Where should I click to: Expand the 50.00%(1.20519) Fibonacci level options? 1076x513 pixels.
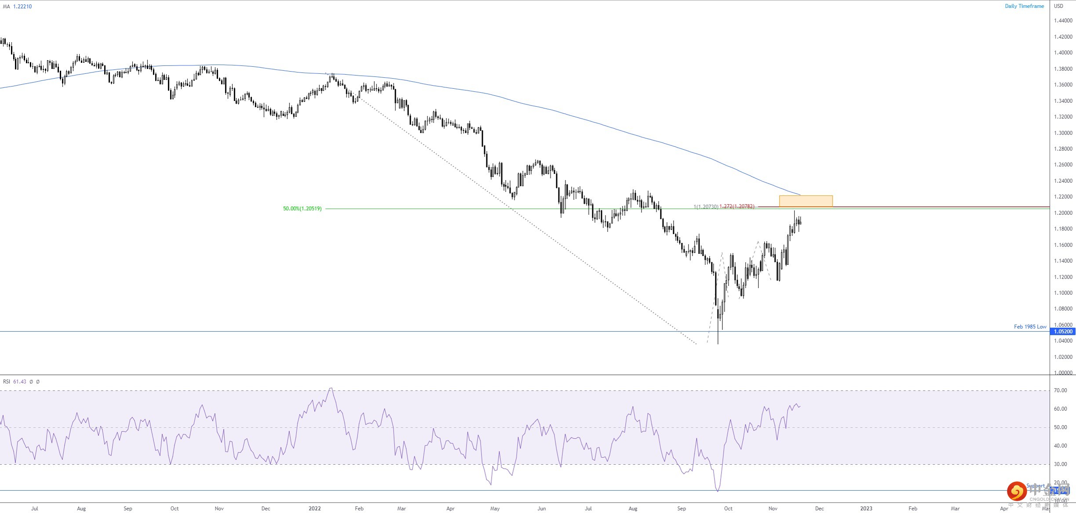[302, 208]
